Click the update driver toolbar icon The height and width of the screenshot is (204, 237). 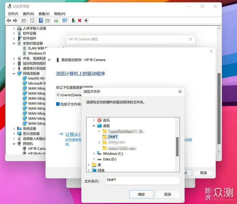pos(74,20)
